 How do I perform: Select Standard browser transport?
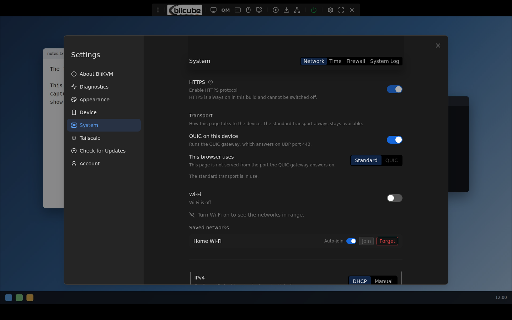coord(366,160)
